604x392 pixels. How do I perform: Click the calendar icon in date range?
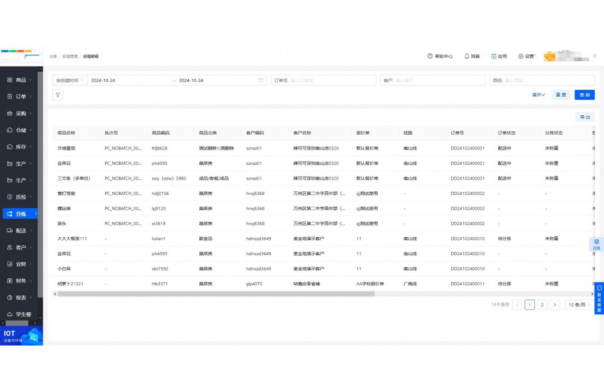(x=261, y=80)
